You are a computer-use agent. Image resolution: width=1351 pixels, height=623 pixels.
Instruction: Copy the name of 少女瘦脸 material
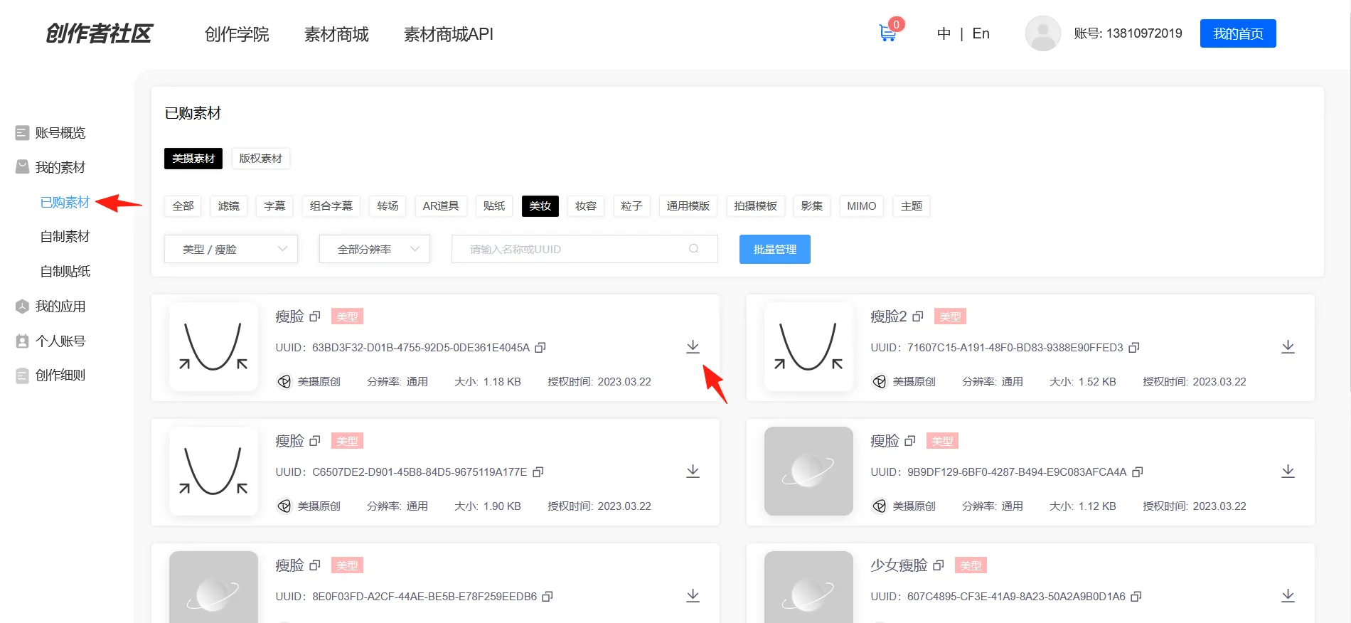[x=939, y=565]
